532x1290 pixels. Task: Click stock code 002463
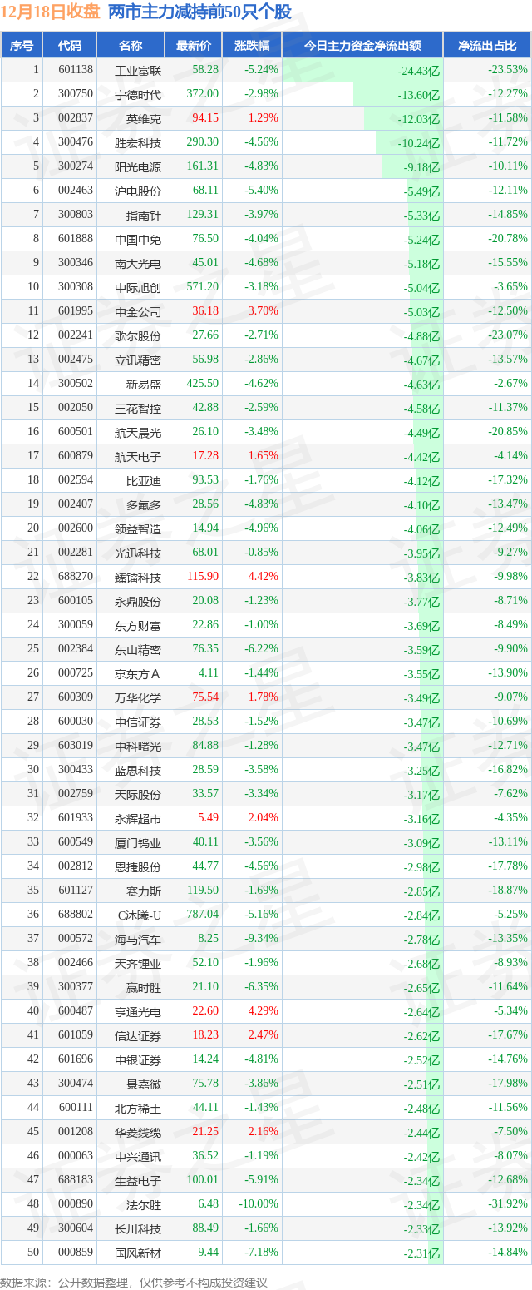click(x=76, y=191)
